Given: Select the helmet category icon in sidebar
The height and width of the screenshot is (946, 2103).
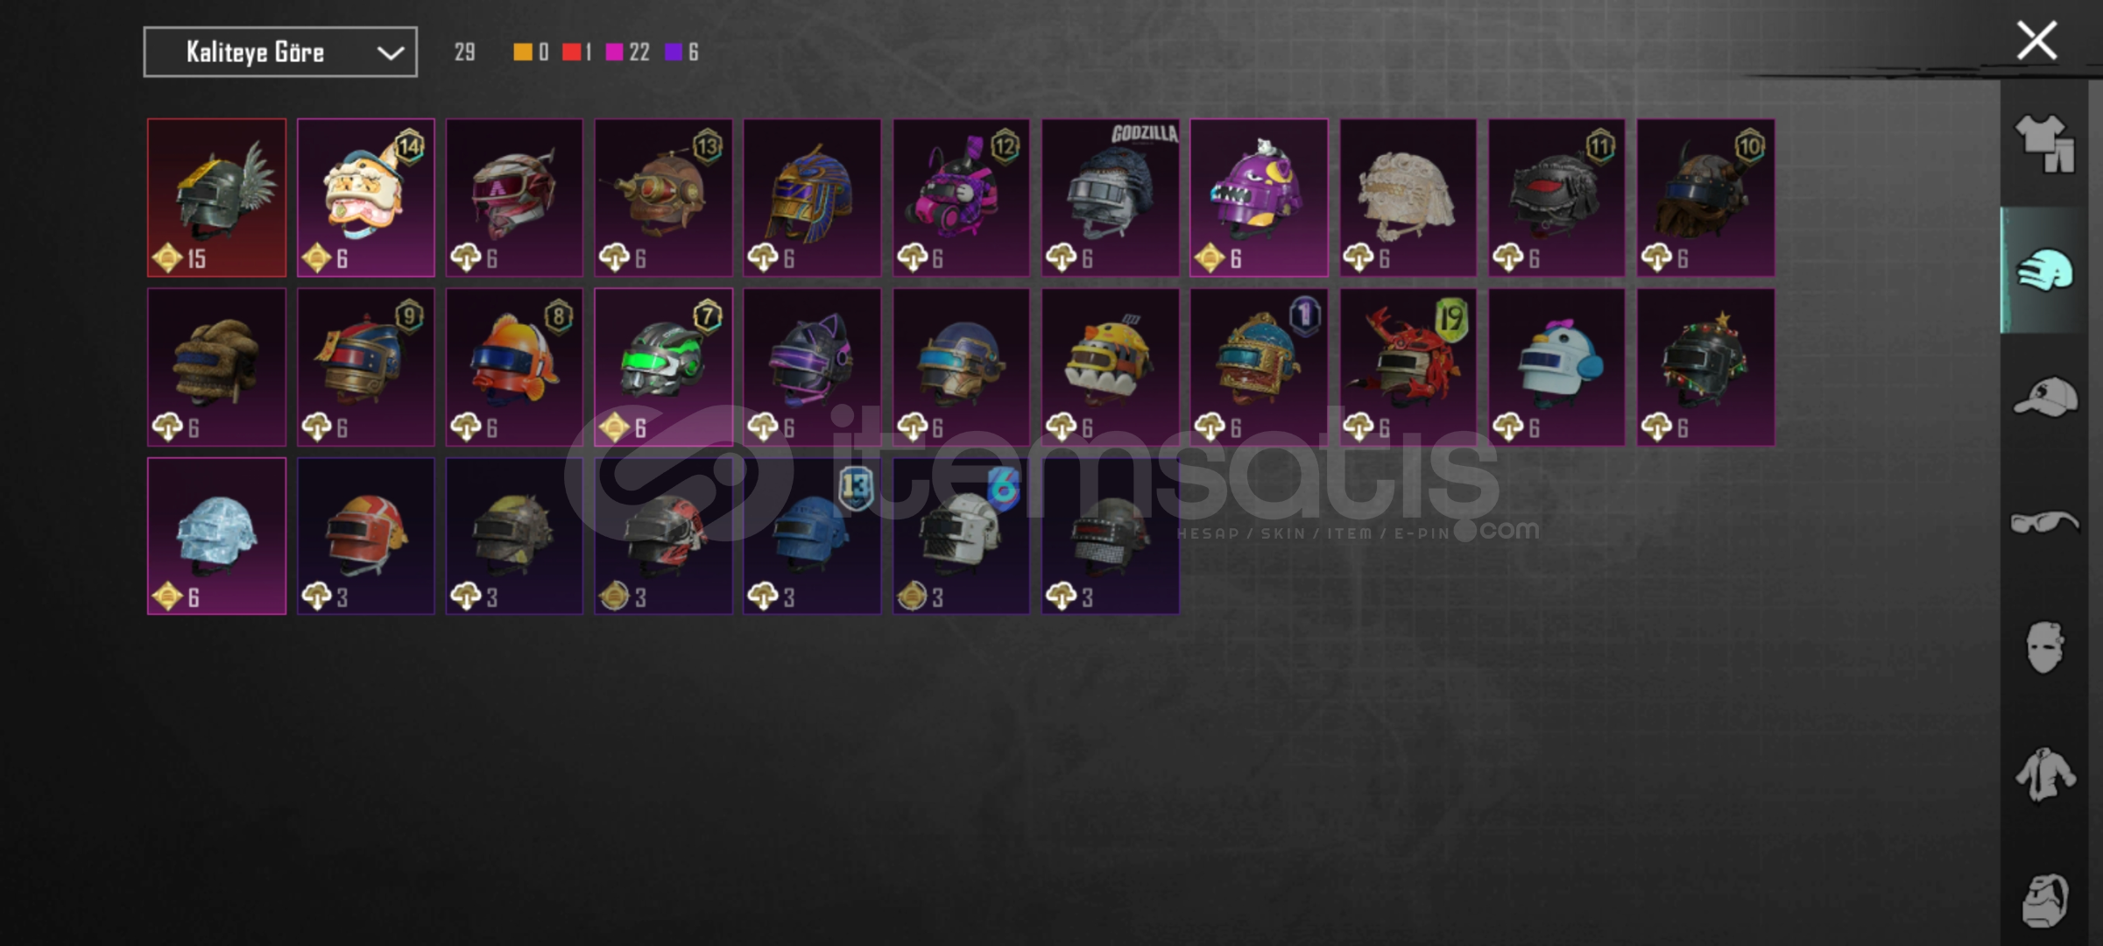Looking at the screenshot, I should tap(2044, 271).
